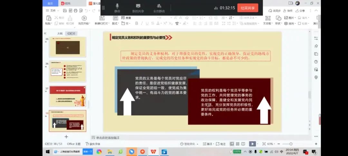Click the red end sharing button
Viewport: 348px width, 156px height.
247,8
